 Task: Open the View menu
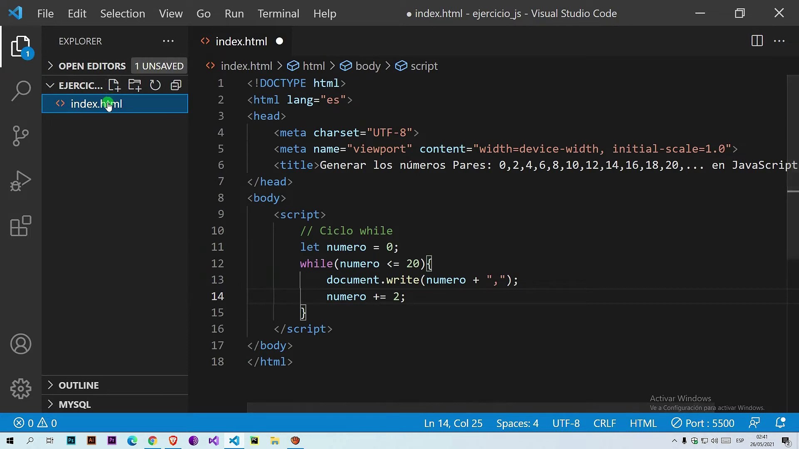point(171,13)
